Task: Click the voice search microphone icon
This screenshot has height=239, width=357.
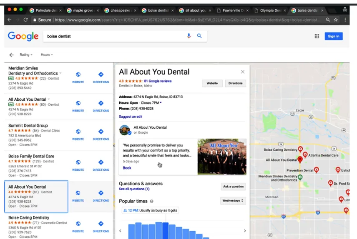Action: [189, 36]
